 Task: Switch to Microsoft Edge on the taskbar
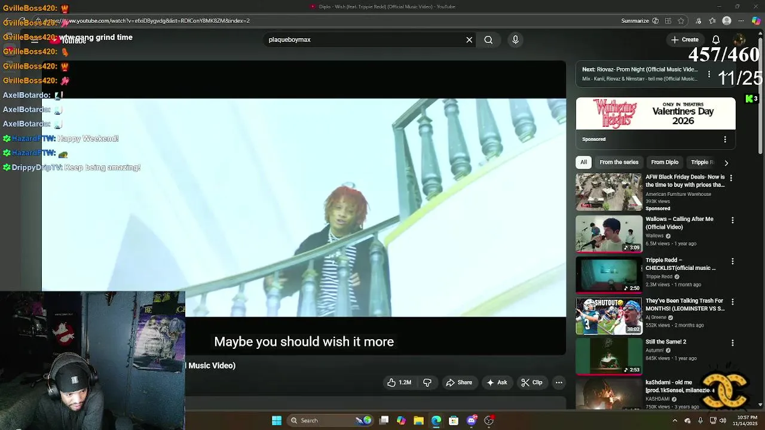click(x=436, y=420)
